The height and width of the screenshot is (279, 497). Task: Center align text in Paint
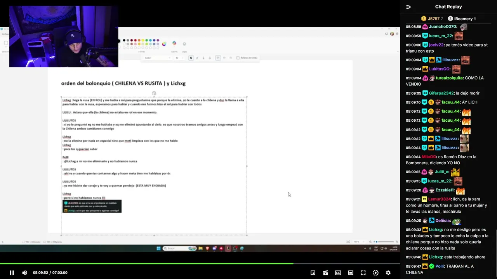pos(224,58)
